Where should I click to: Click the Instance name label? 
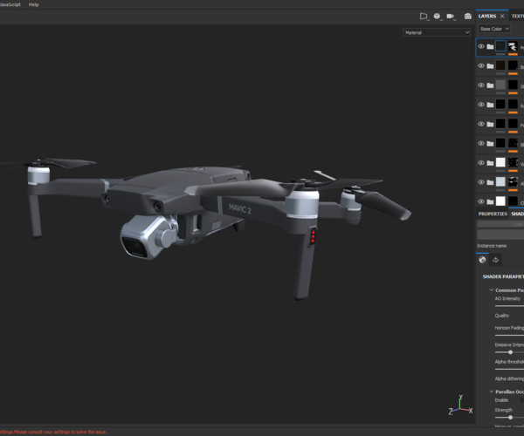pyautogui.click(x=492, y=246)
